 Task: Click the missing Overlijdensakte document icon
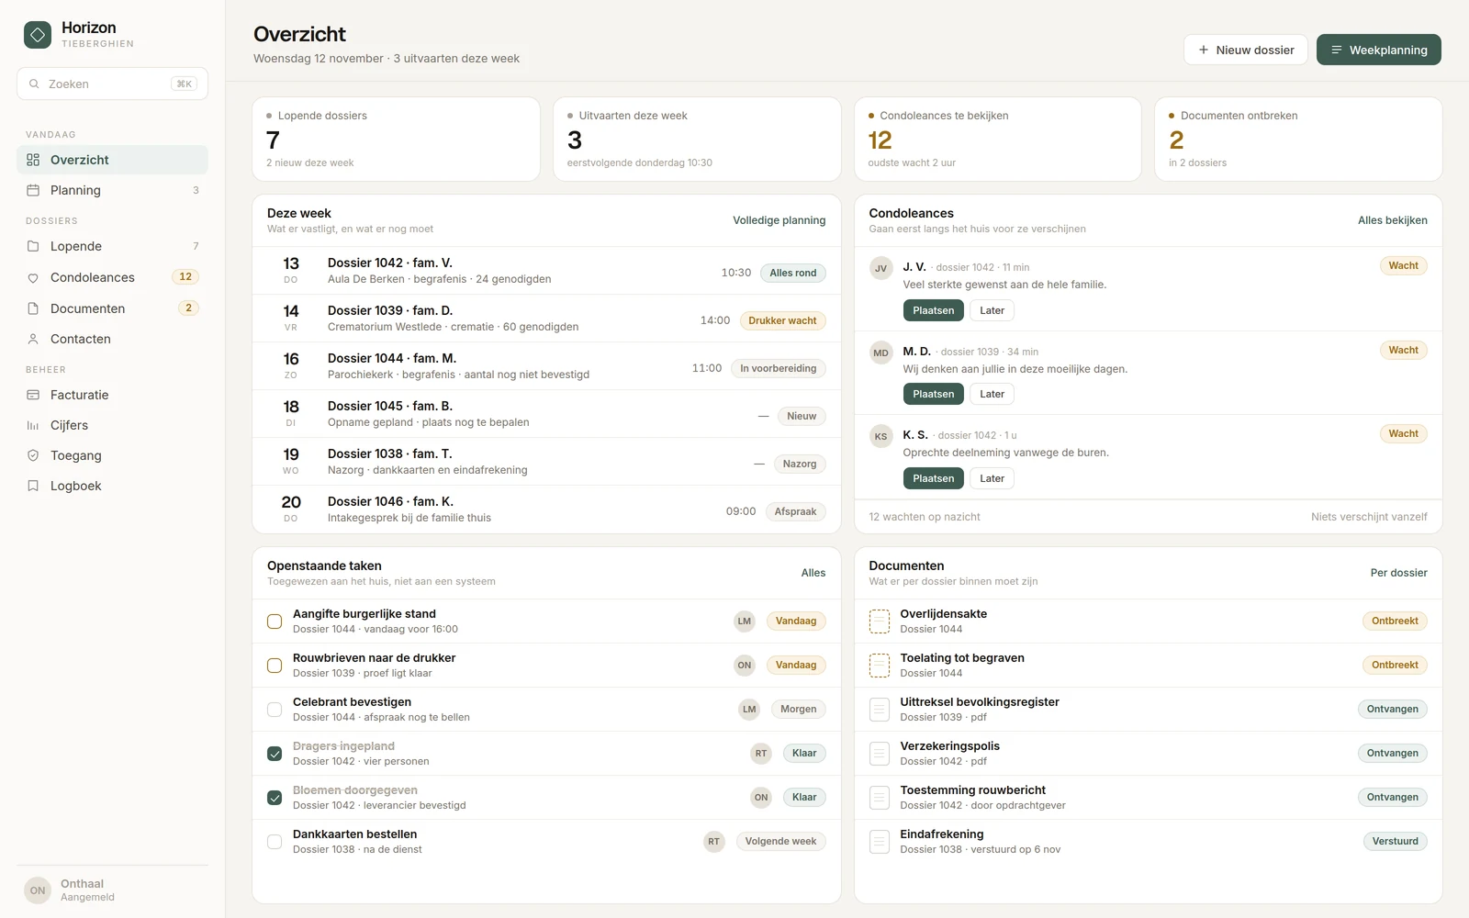880,621
